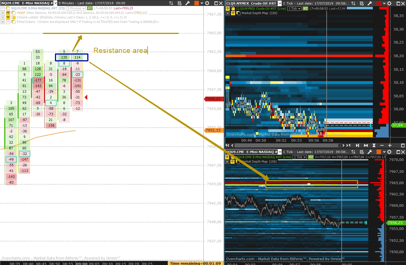The width and height of the screenshot is (406, 265).
Task: Click properties icon next to Volume Ladder
Action: [13, 18]
